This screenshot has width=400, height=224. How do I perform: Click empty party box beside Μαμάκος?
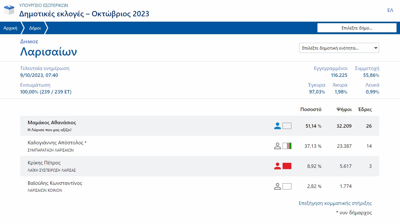(287, 126)
